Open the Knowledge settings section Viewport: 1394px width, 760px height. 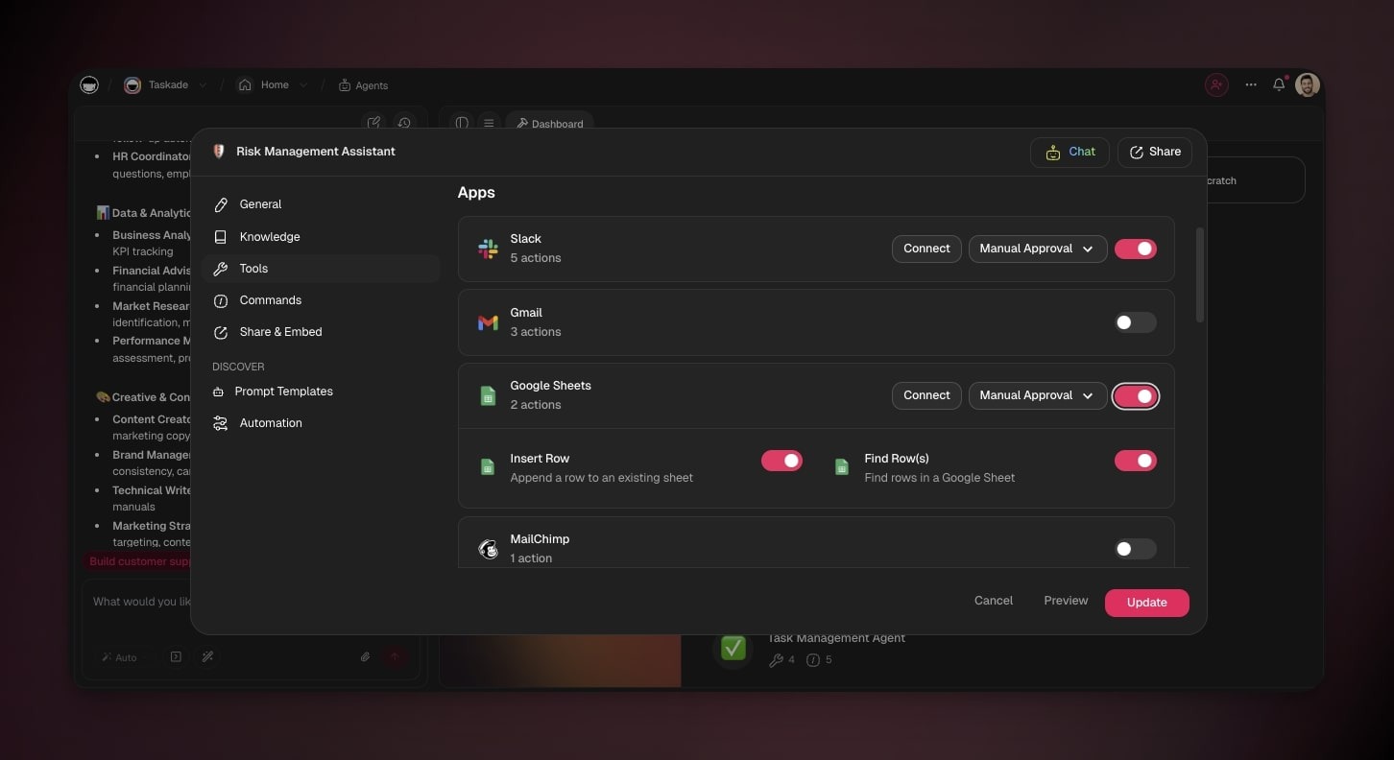click(x=269, y=237)
